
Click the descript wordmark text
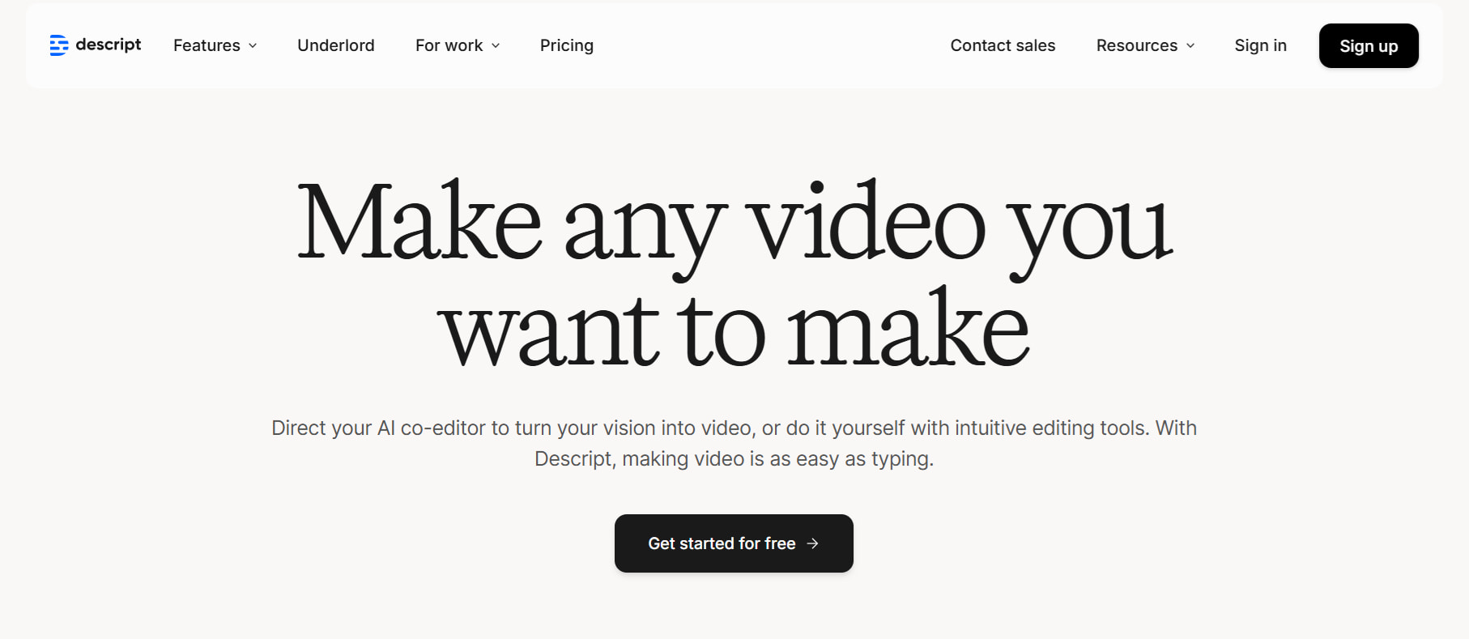click(x=108, y=45)
